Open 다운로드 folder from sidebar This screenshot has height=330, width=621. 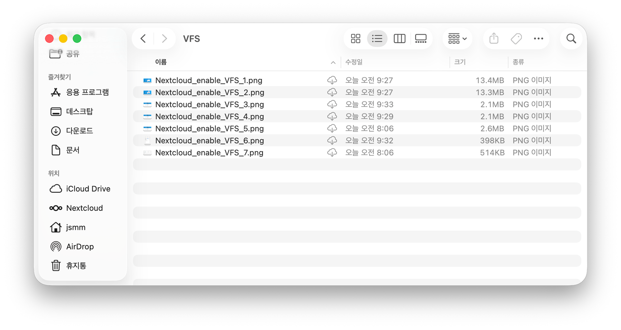coord(79,131)
